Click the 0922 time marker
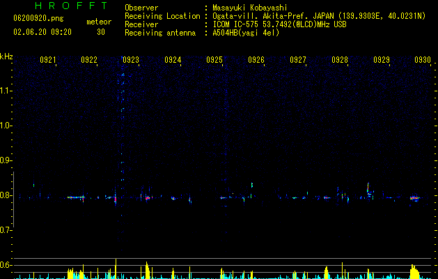Screen dimensions: 438x279 (89, 60)
